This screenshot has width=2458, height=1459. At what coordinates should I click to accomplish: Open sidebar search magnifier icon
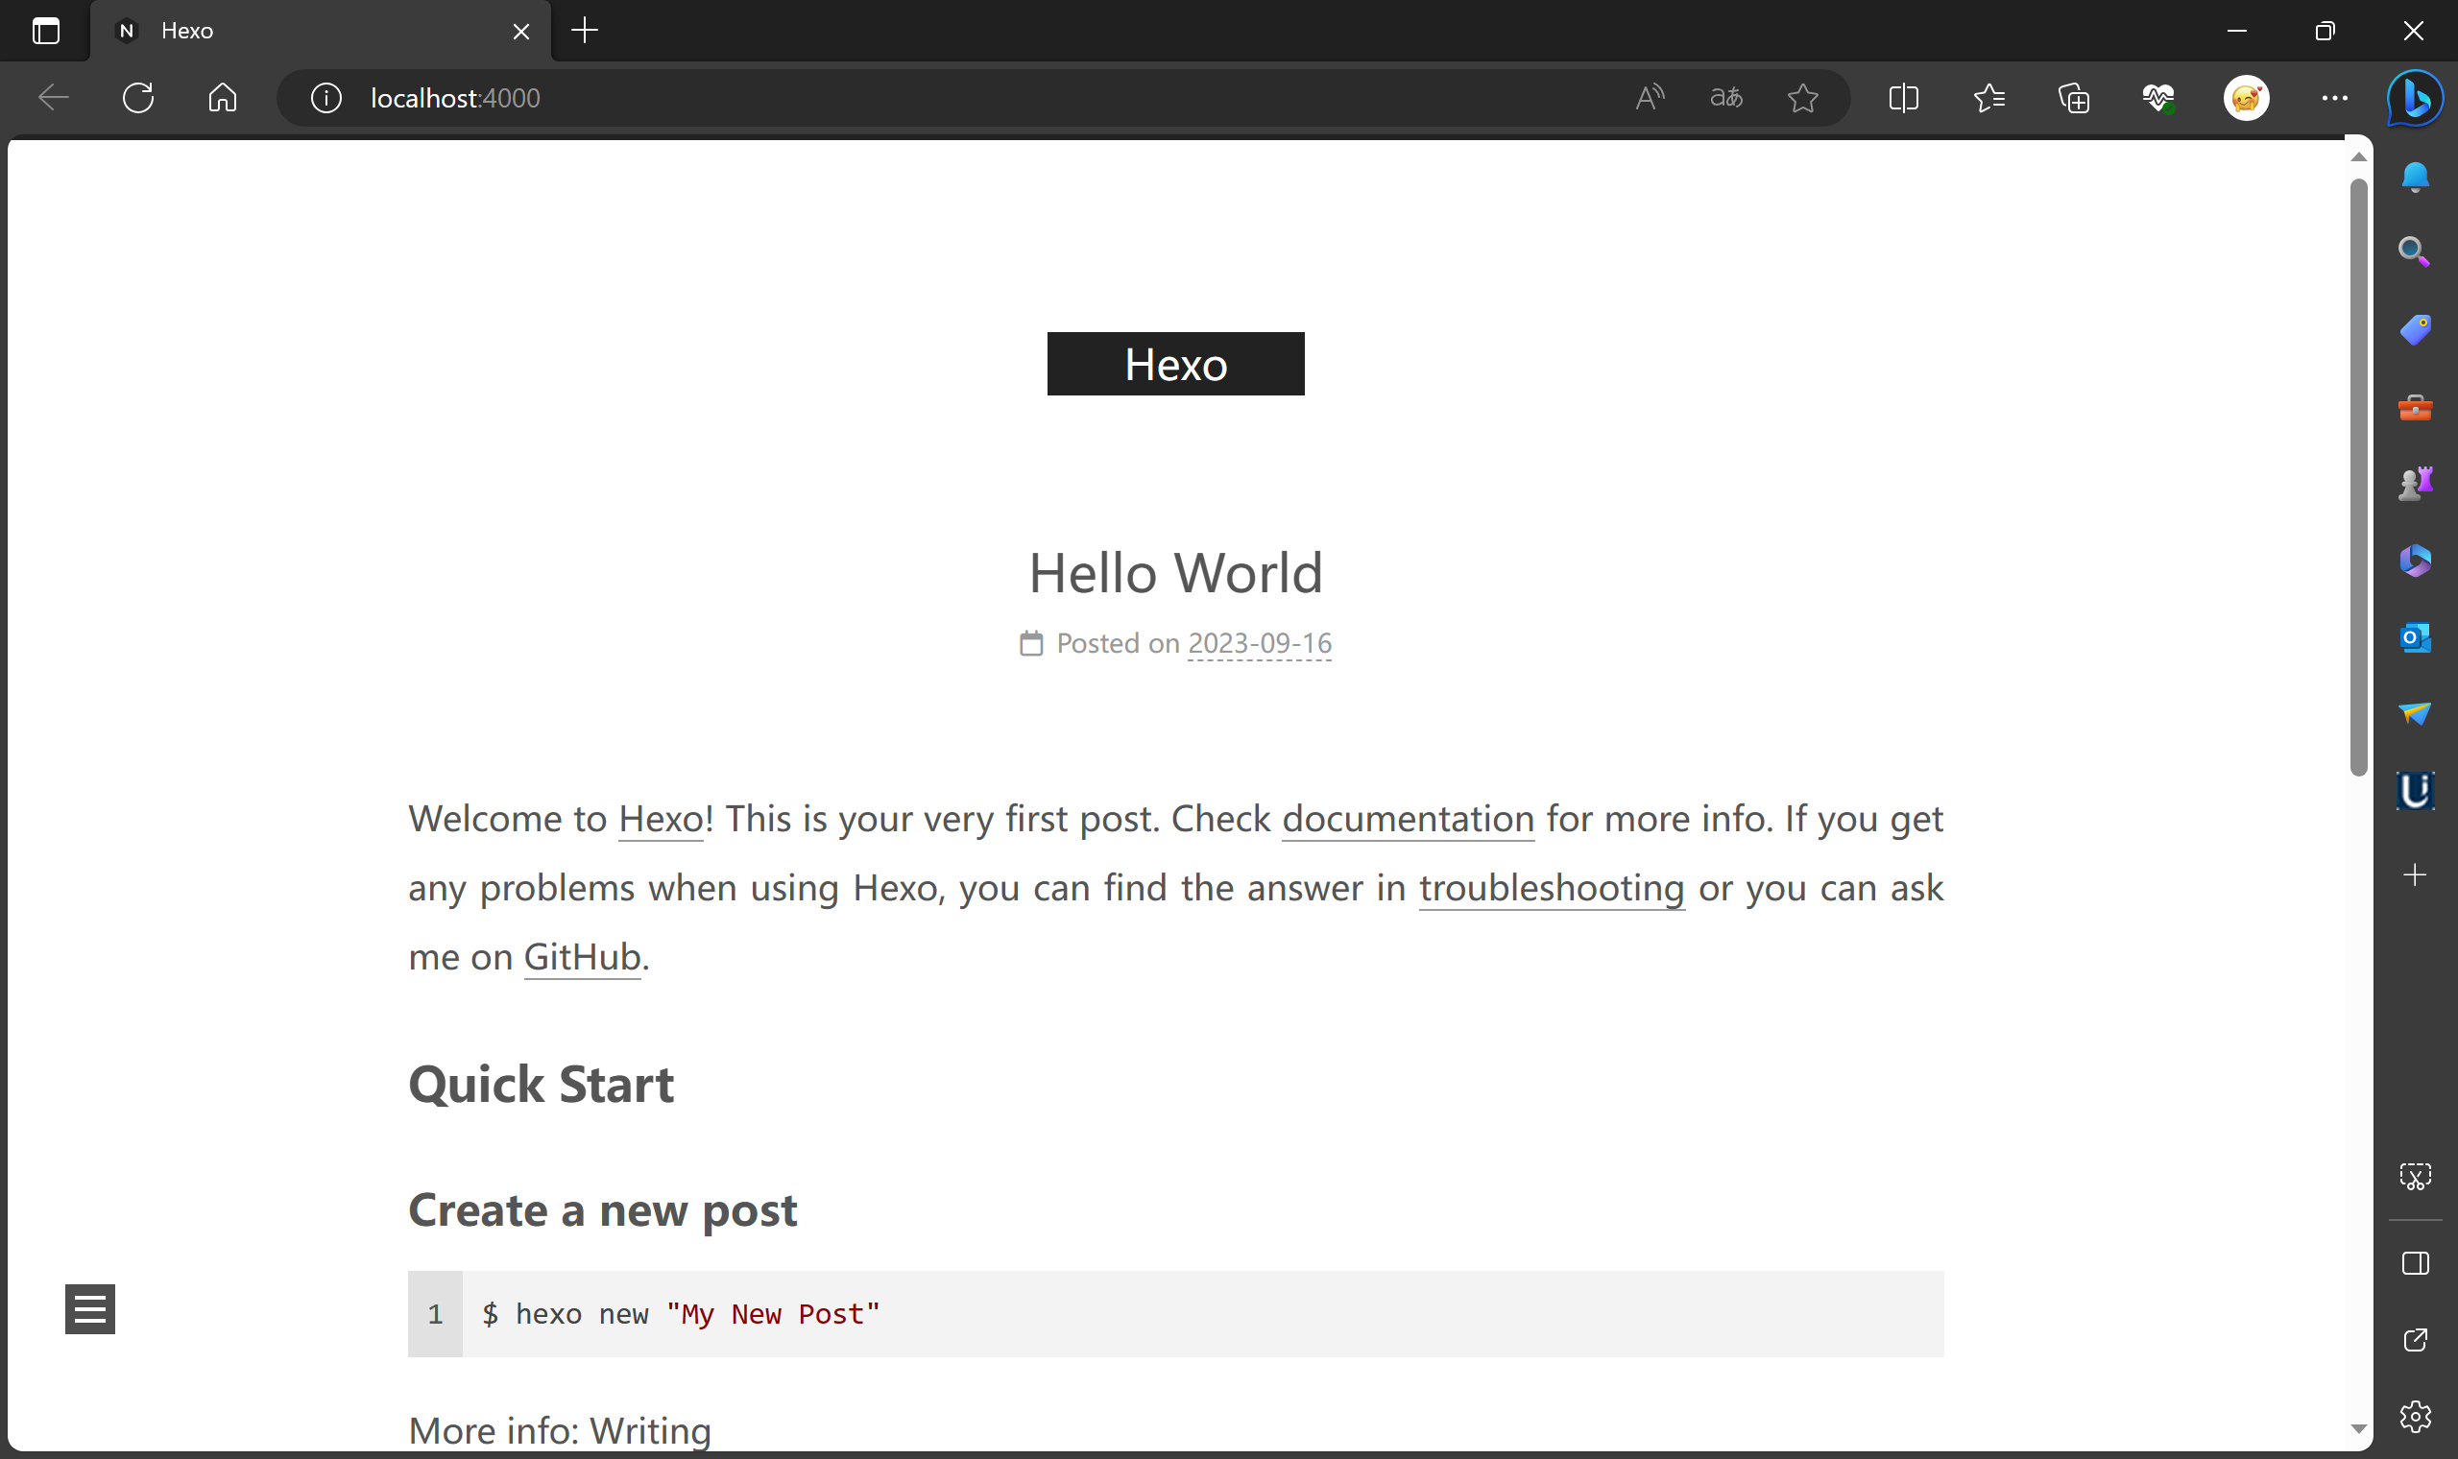2415,251
